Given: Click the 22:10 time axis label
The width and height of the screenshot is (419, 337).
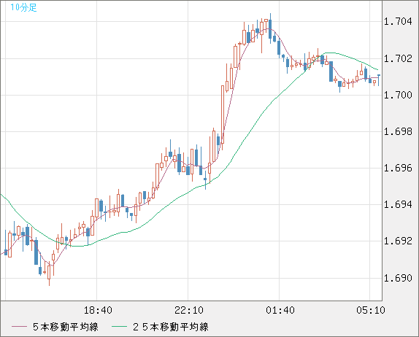Looking at the screenshot, I should pos(189,310).
